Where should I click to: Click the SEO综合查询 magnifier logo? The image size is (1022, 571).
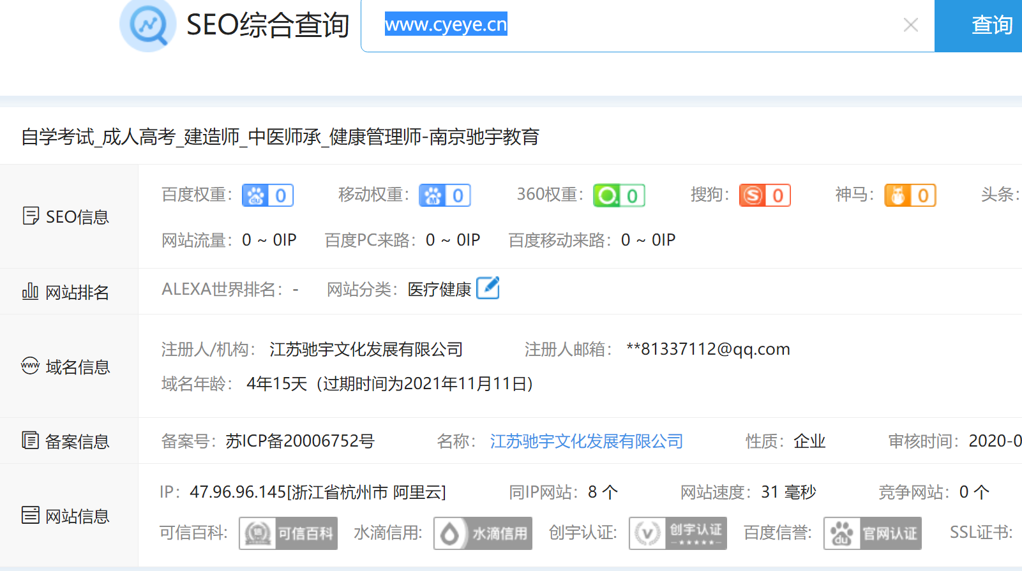[x=148, y=26]
